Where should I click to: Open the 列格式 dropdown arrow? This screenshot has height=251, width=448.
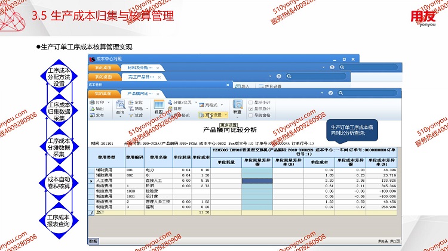[x=222, y=104]
